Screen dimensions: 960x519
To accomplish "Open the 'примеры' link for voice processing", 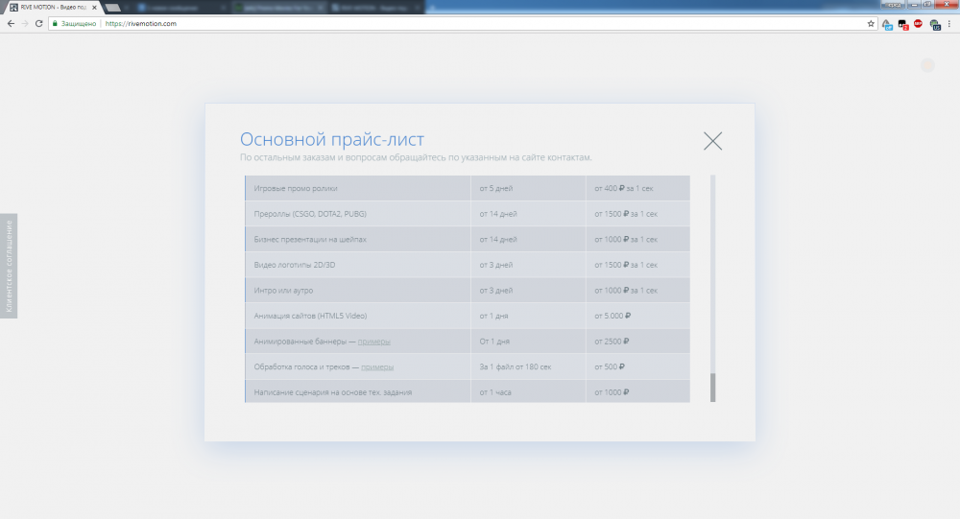I will (376, 366).
